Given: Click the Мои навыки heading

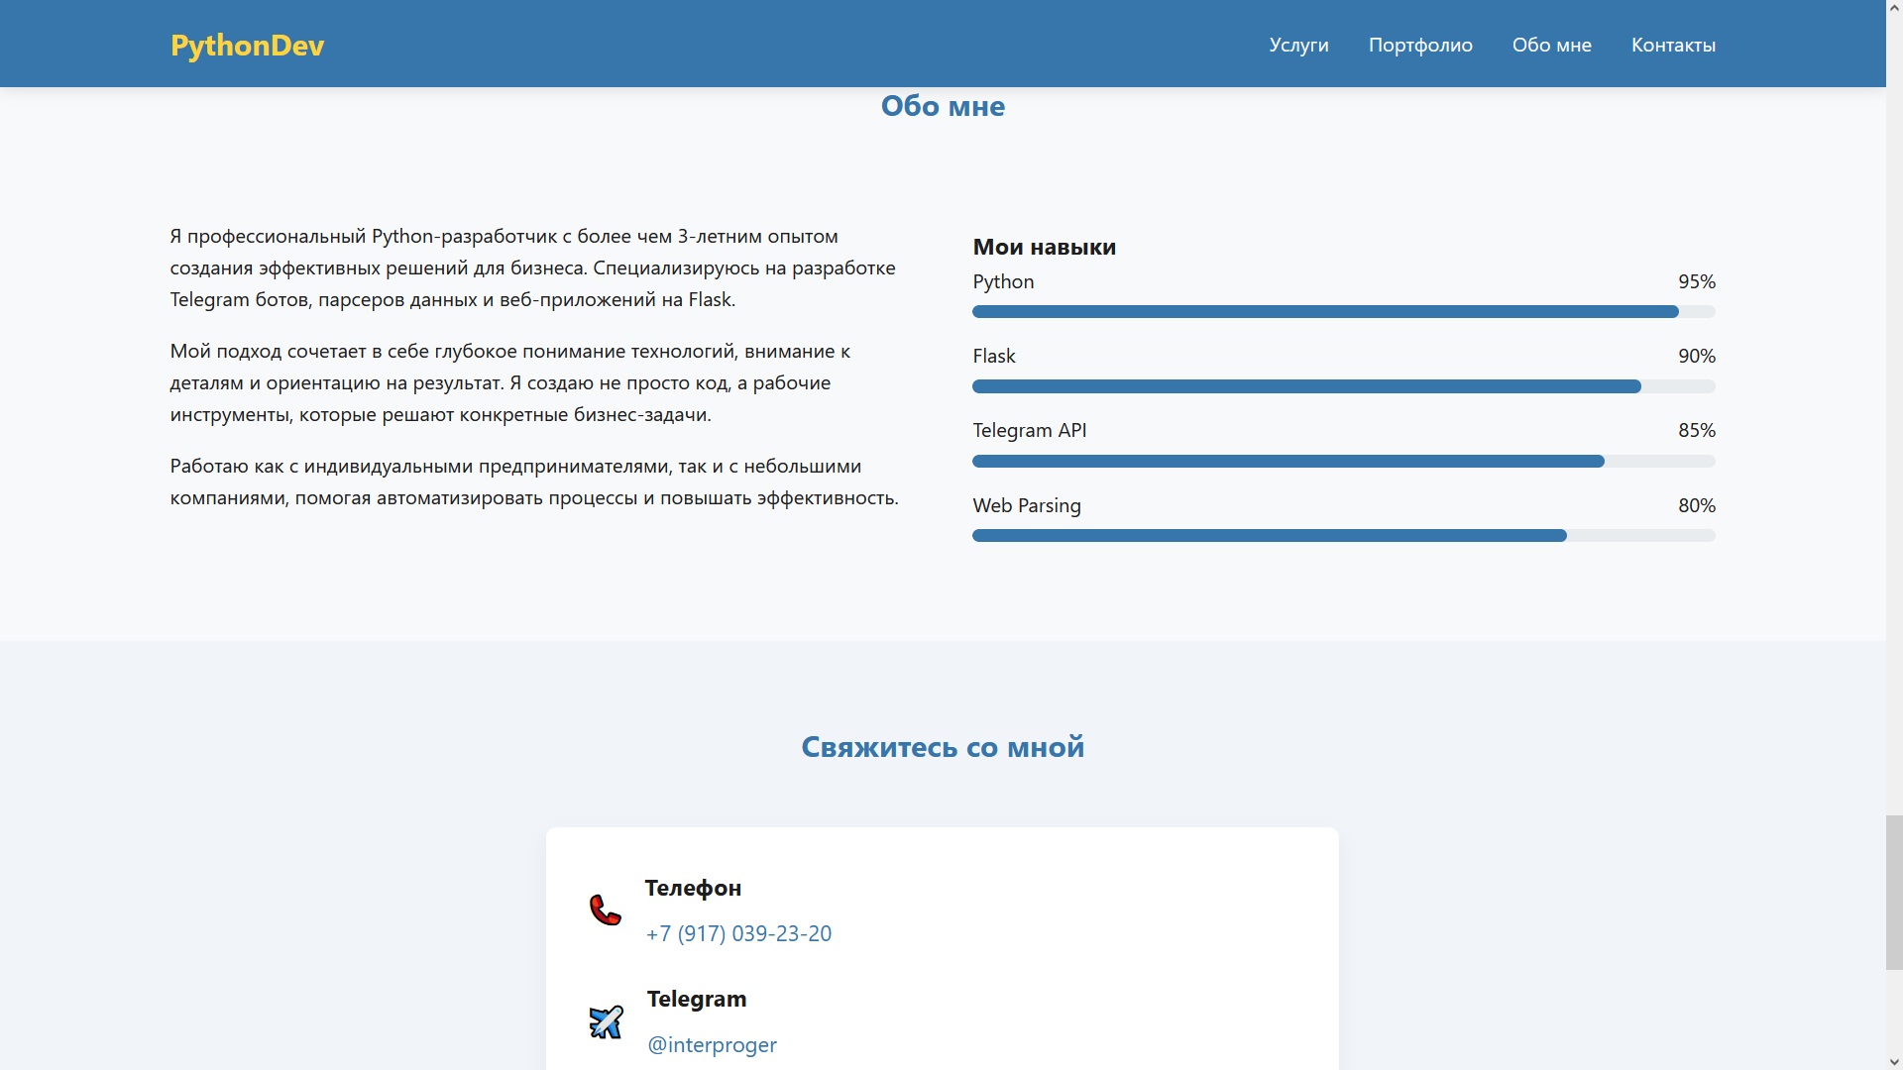Looking at the screenshot, I should [x=1044, y=247].
